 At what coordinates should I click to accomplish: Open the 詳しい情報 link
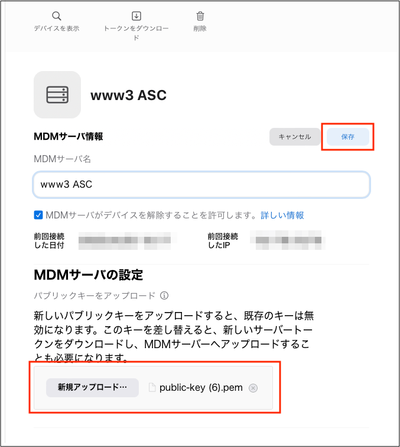click(282, 216)
